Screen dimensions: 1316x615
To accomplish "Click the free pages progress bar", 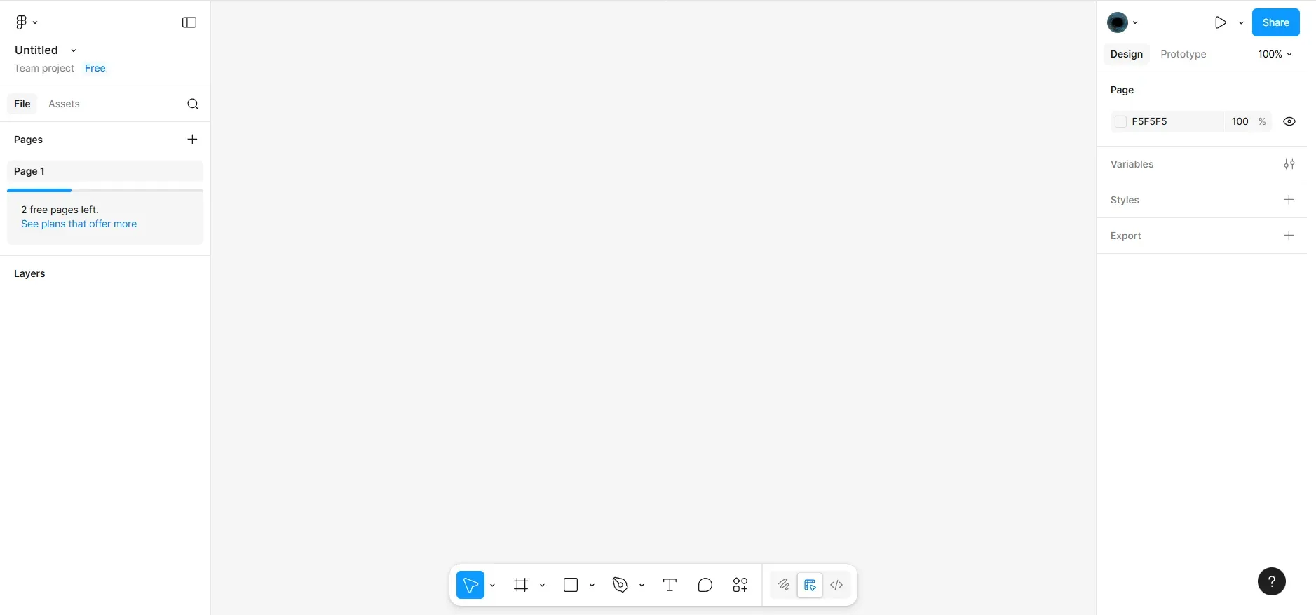I will [105, 190].
